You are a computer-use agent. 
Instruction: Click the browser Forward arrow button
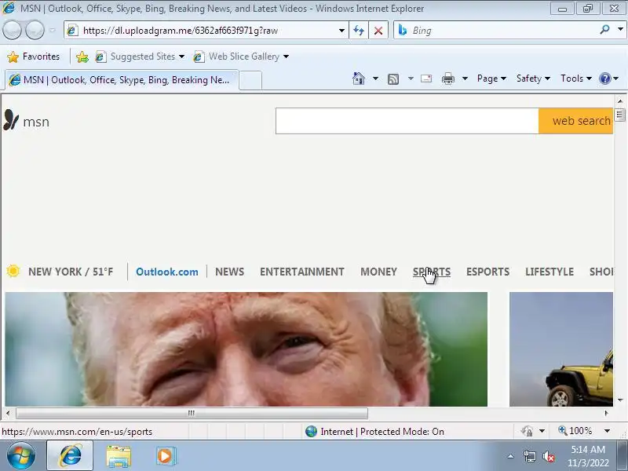coord(35,30)
